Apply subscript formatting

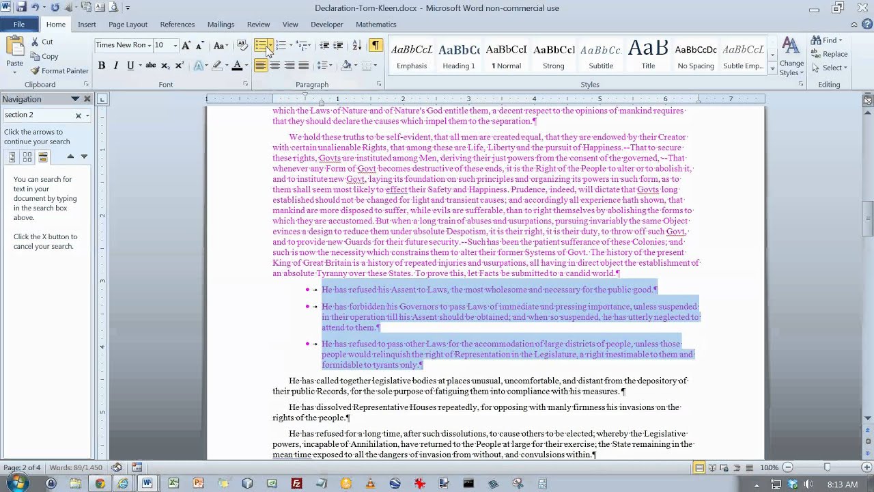[166, 66]
